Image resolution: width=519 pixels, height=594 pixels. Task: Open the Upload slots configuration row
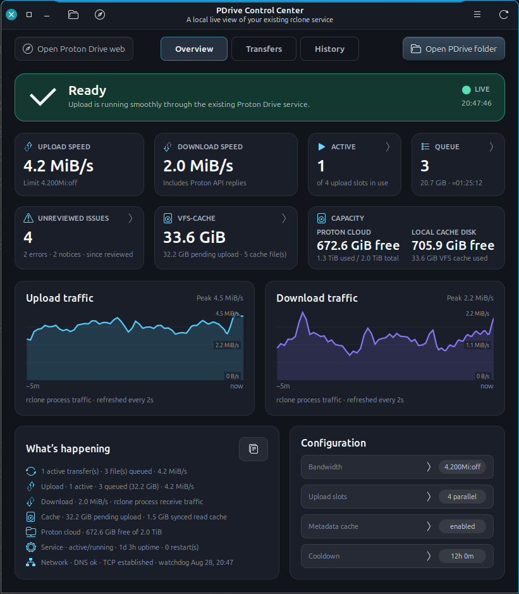(397, 497)
